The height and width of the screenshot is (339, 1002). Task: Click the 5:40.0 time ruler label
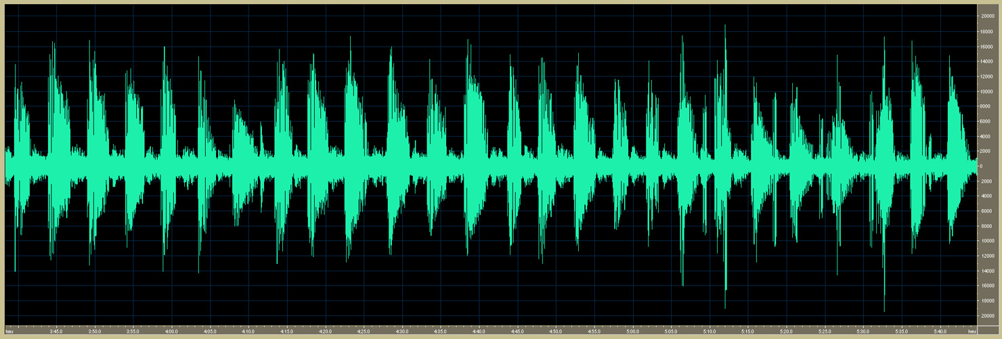[x=940, y=331]
